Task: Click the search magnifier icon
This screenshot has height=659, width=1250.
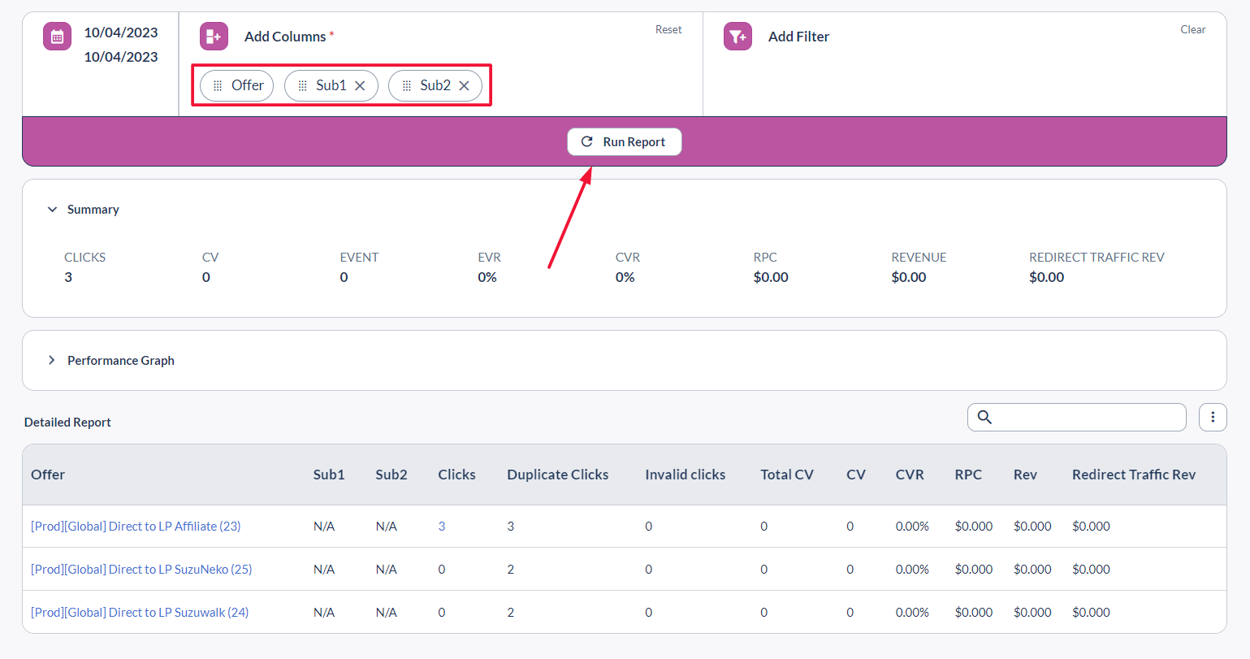Action: tap(984, 417)
